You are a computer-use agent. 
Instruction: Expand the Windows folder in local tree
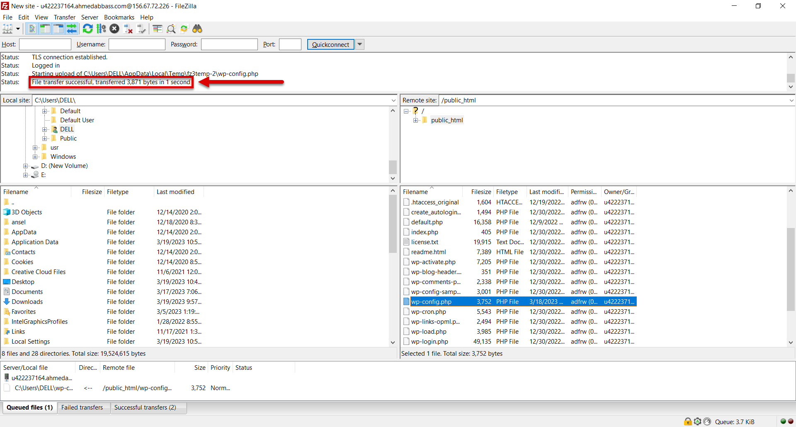35,157
